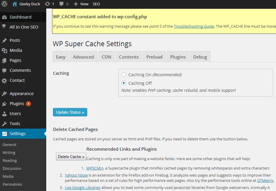Click the Update Status button

click(70, 112)
